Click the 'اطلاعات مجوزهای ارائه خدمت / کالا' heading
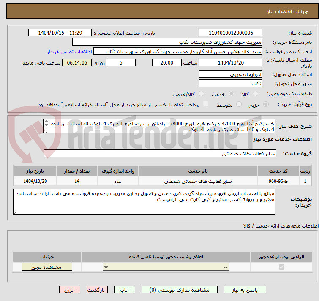This screenshot has width=319, height=301. click(x=281, y=226)
